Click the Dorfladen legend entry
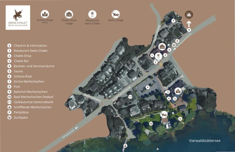The height and width of the screenshot is (152, 235). coord(21,117)
